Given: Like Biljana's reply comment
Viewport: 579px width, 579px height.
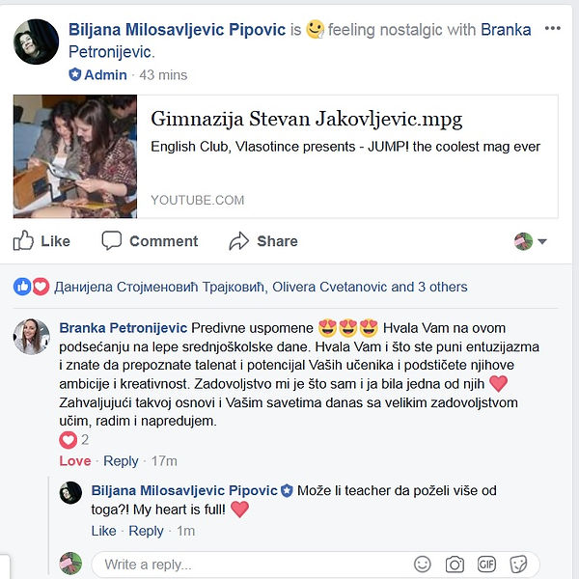Looking at the screenshot, I should click(103, 531).
